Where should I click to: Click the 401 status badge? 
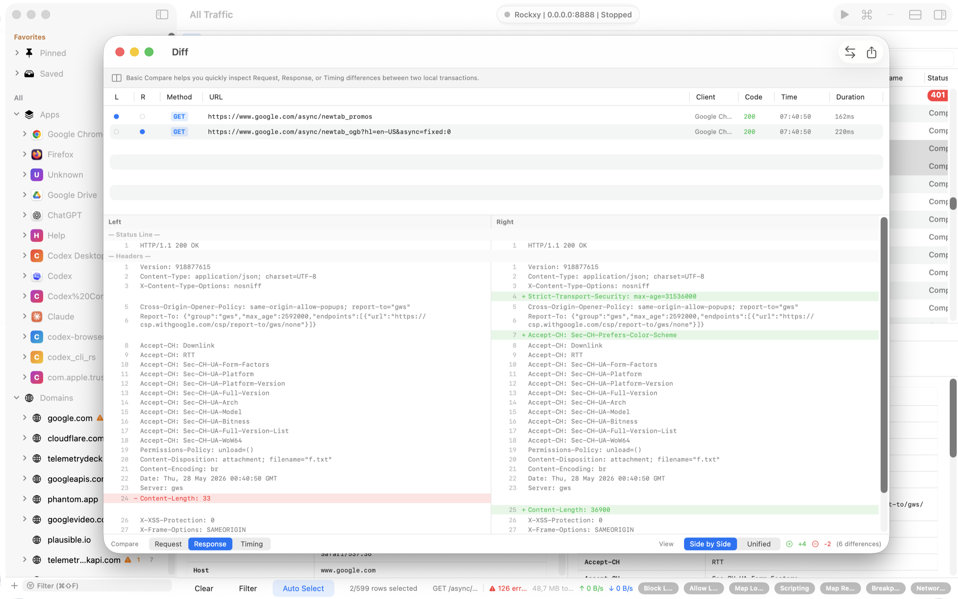point(938,95)
